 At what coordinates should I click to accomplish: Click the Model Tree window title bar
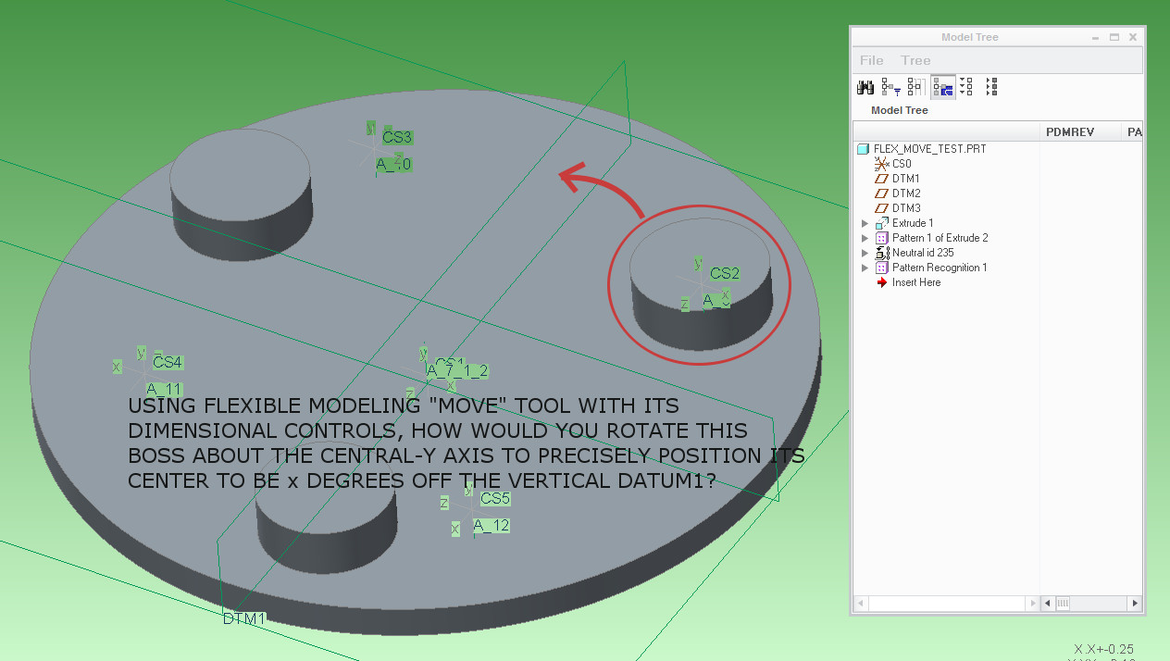[x=969, y=37]
